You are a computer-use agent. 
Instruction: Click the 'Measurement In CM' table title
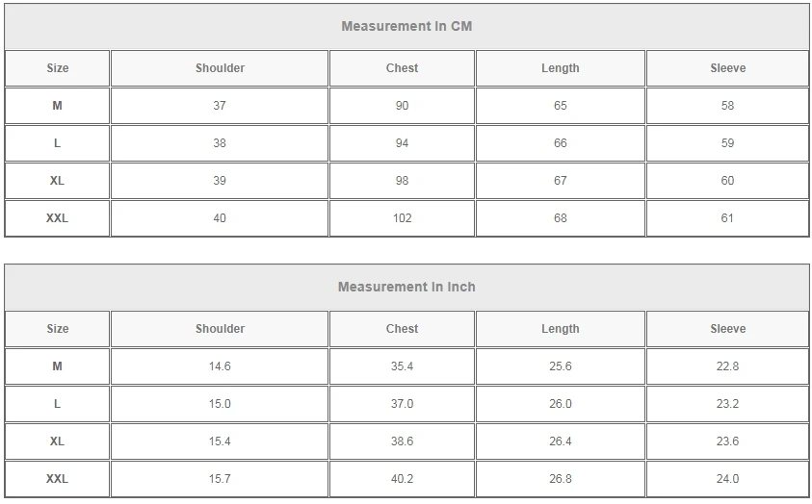click(406, 26)
